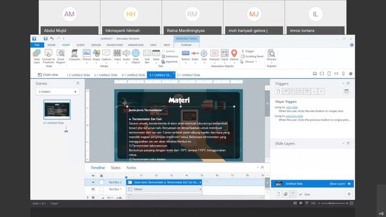The height and width of the screenshot is (217, 386).
Task: Add new layer in Slide Layers panel
Action: tap(278, 194)
